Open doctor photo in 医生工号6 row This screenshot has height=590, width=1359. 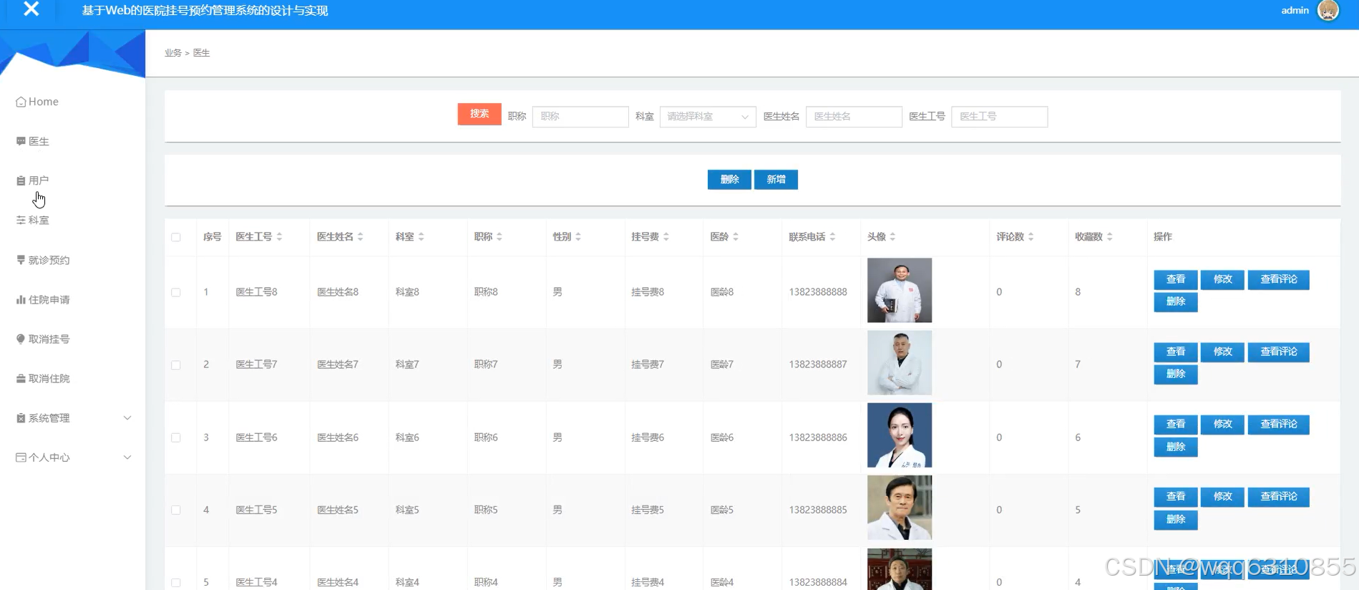coord(900,435)
